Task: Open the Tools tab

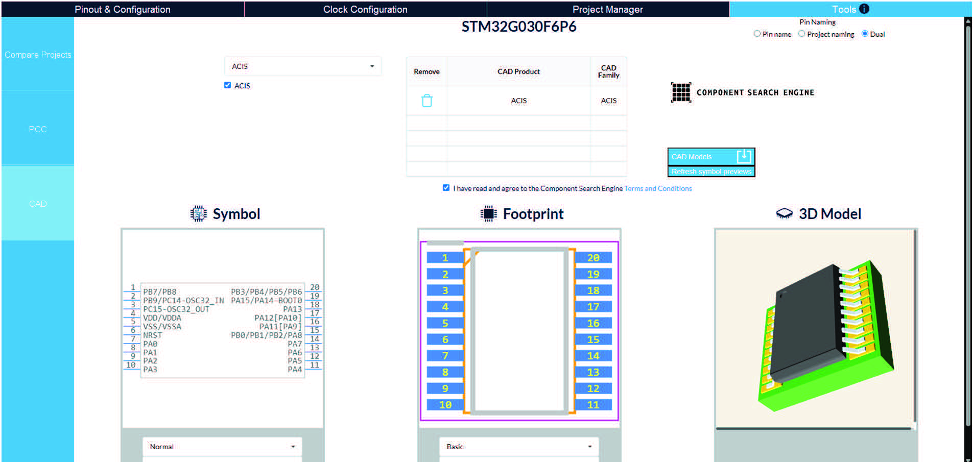Action: tap(850, 9)
